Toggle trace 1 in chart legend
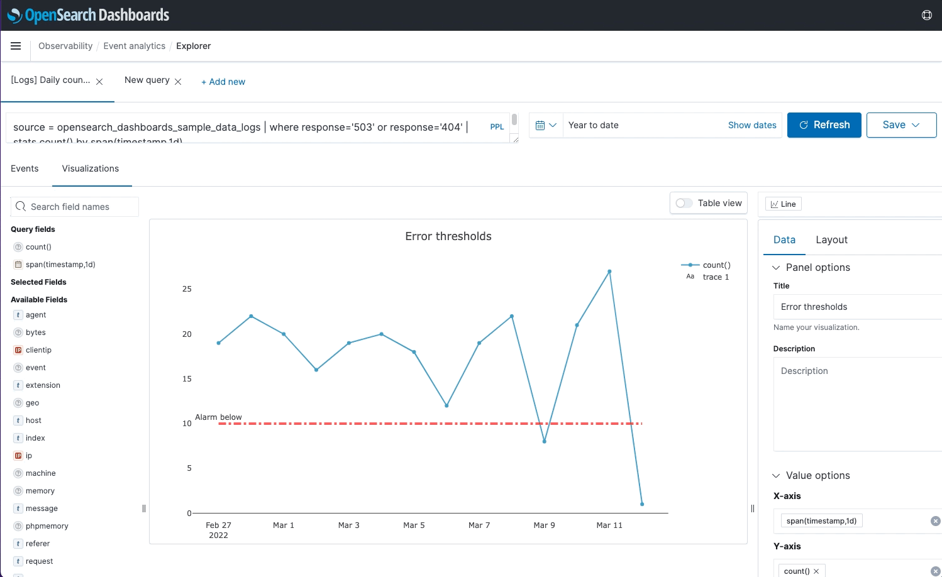This screenshot has height=577, width=942. (707, 277)
